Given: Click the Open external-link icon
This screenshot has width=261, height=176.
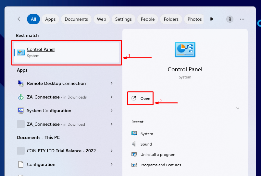Looking at the screenshot, I should point(134,99).
